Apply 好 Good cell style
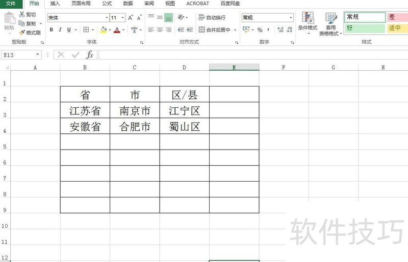Viewport: 408px width, 262px height. click(x=365, y=28)
